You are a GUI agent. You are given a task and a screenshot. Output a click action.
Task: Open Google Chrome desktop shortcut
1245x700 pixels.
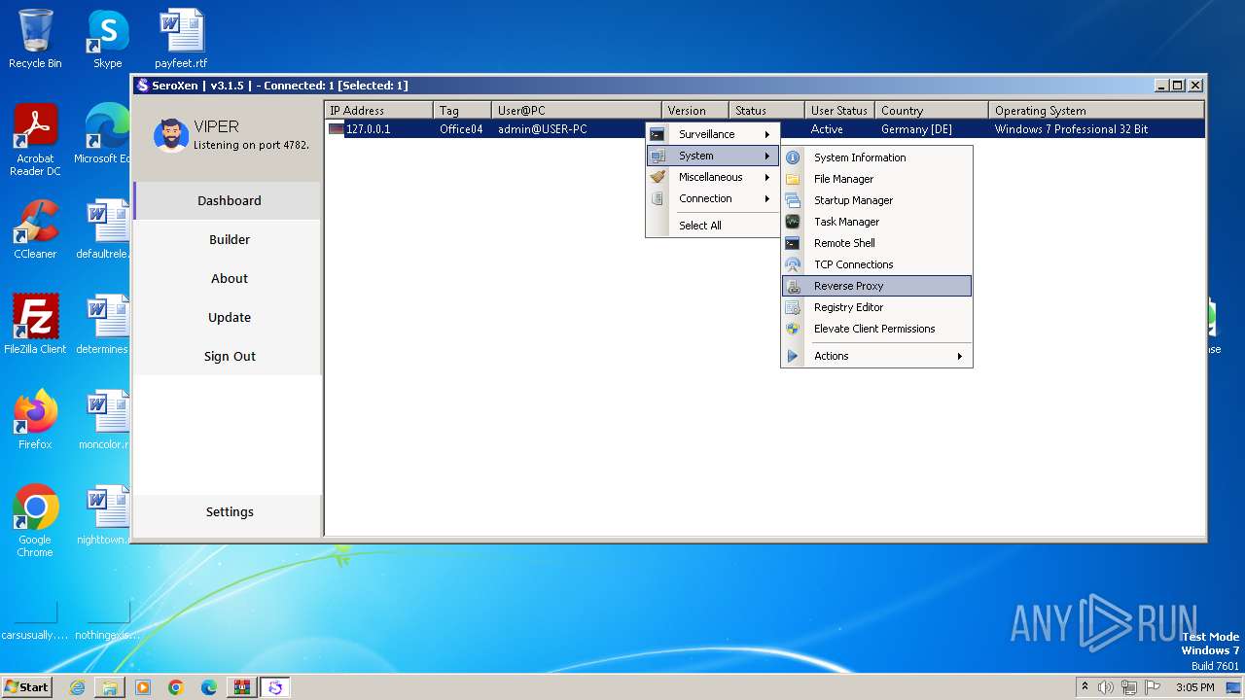coord(35,520)
